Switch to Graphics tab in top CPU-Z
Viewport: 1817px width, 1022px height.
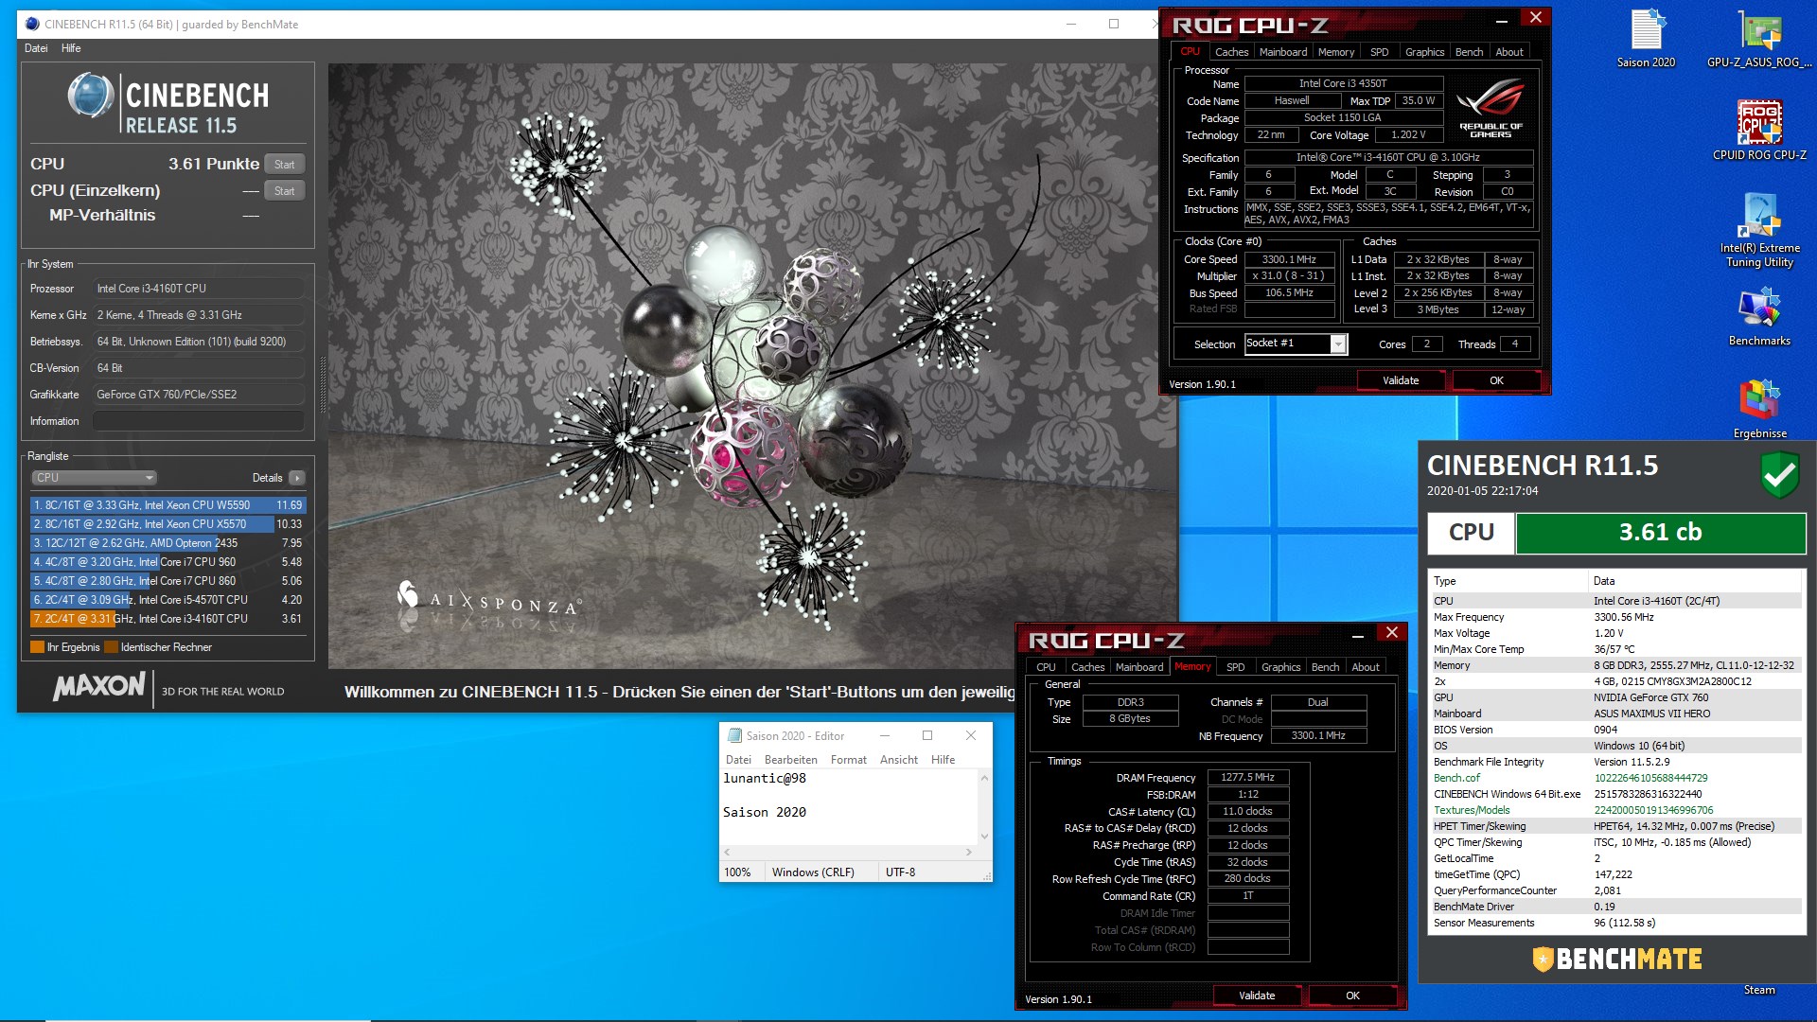[1424, 52]
